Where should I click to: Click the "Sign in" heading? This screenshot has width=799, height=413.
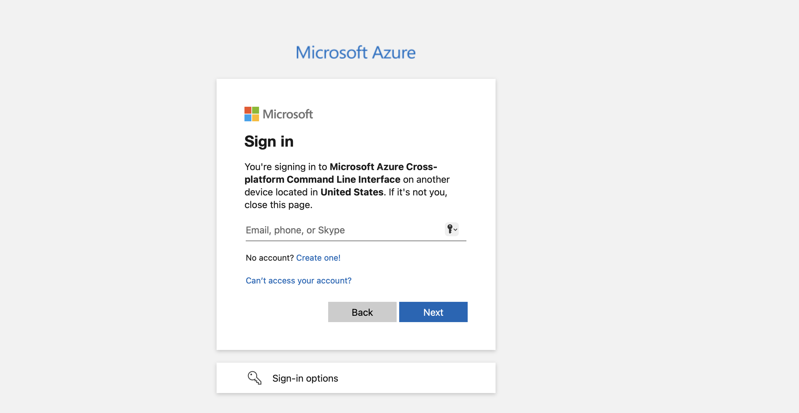tap(269, 141)
